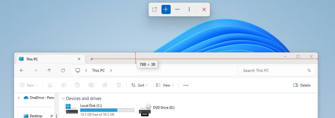The image size is (335, 118).
Task: Click pin icon beside Desktop
Action: coord(51,116)
